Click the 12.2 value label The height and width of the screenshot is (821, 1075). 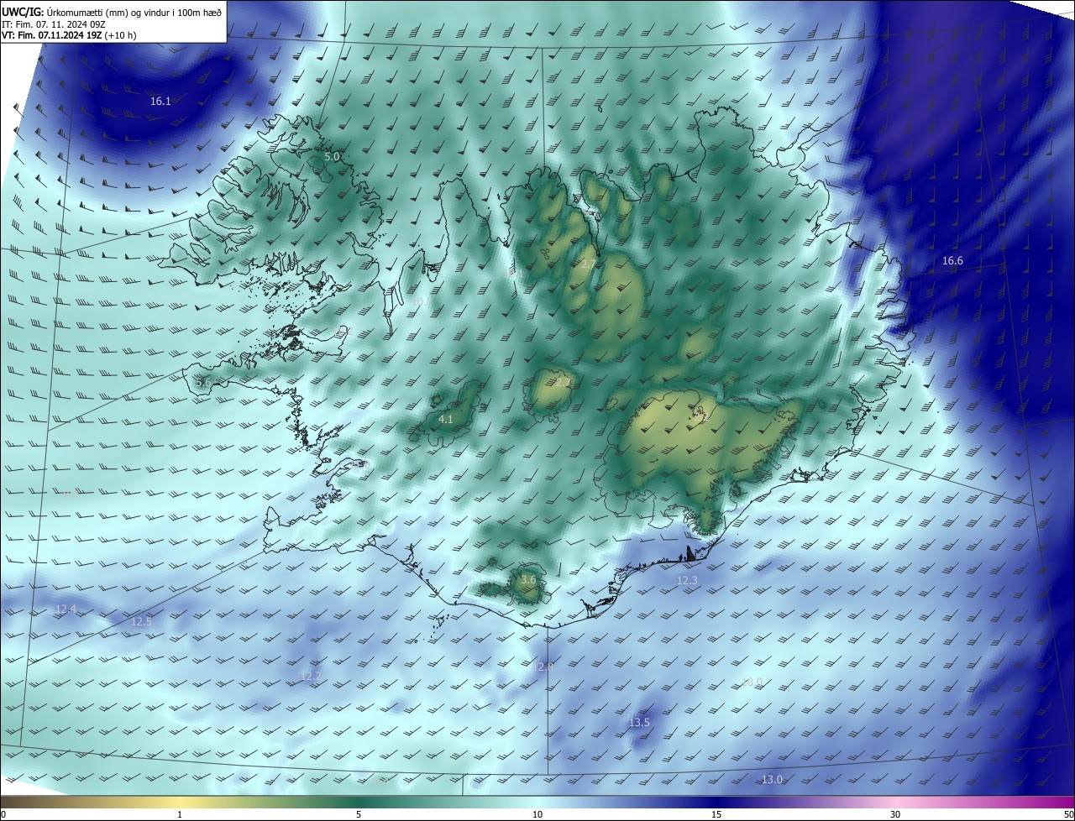(x=311, y=676)
